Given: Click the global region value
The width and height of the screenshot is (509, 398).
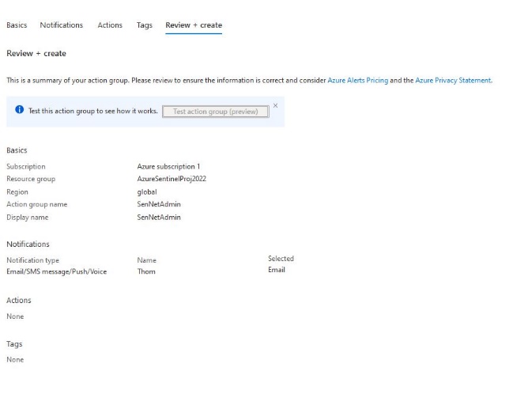Looking at the screenshot, I should pyautogui.click(x=147, y=192).
